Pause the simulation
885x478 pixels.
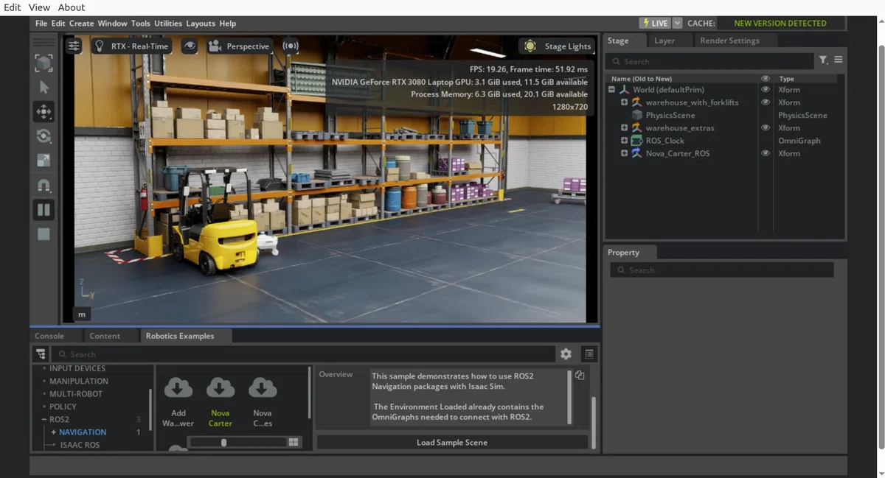[44, 210]
